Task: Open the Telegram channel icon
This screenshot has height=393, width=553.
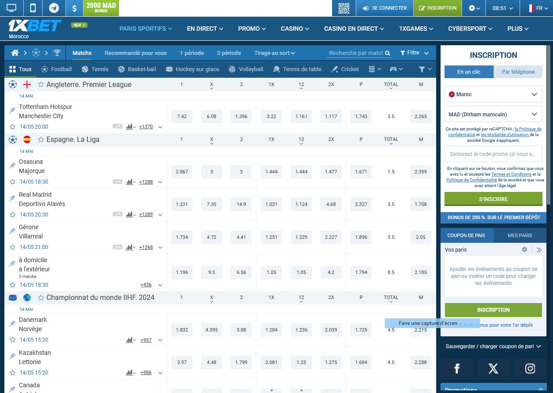Action: point(54,8)
